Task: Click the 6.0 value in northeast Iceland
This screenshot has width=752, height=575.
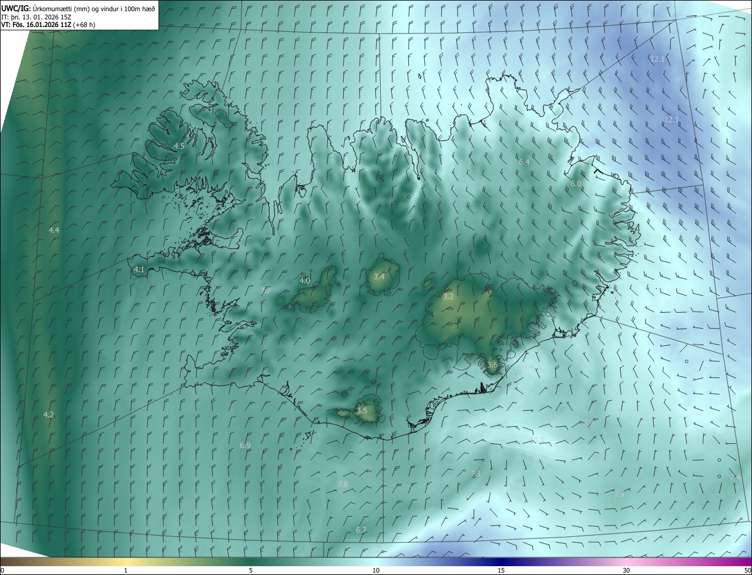Action: pos(576,184)
